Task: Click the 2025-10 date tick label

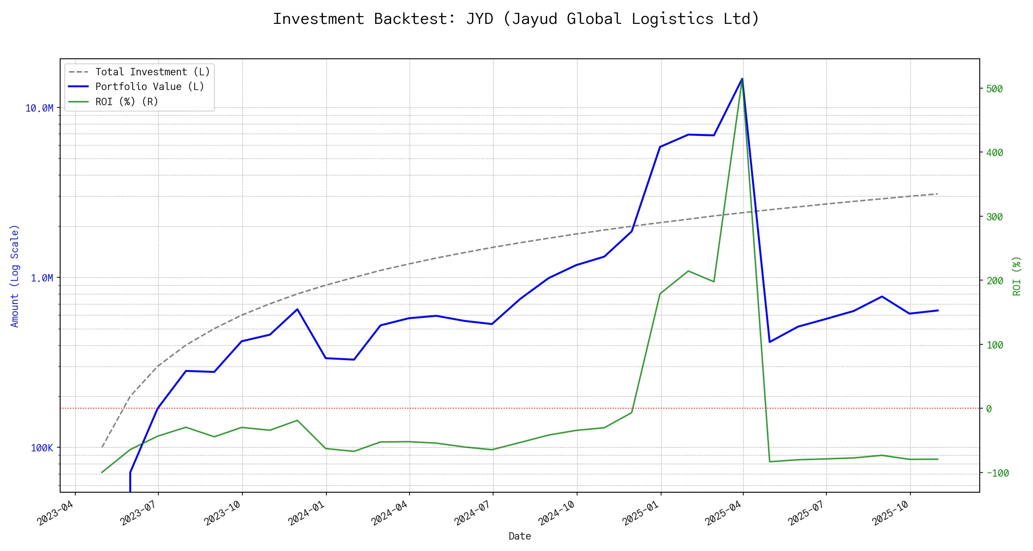Action: pyautogui.click(x=891, y=513)
